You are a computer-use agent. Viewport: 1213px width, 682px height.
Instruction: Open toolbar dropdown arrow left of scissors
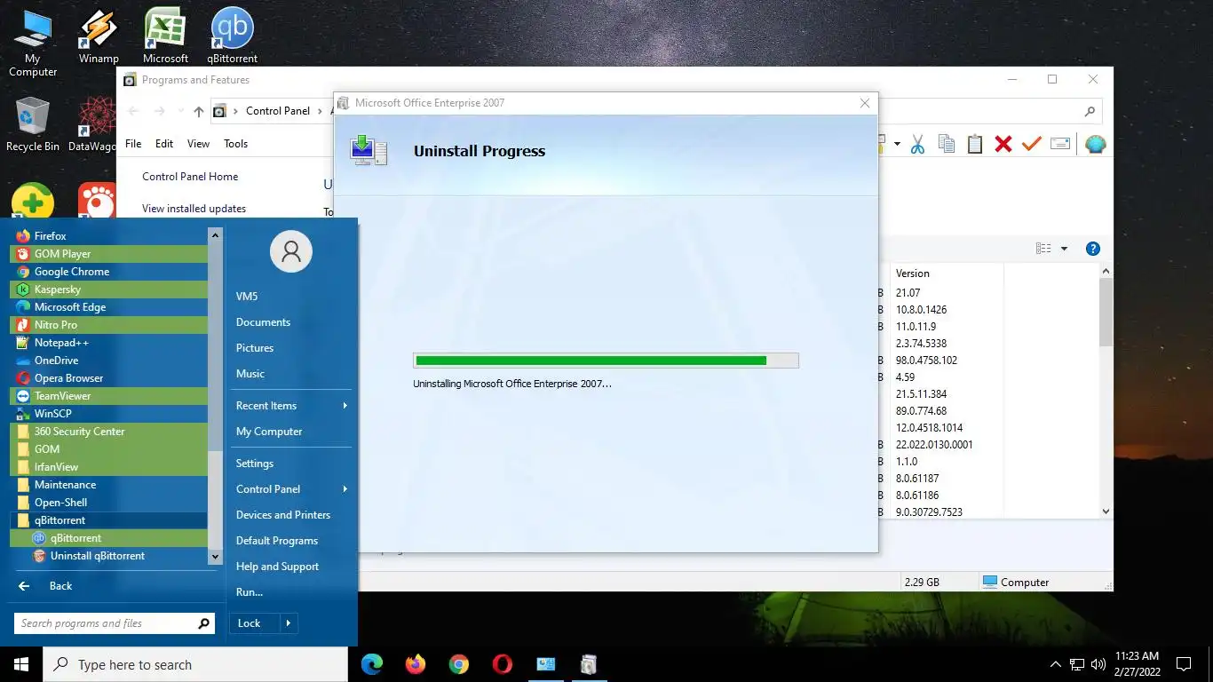(897, 144)
